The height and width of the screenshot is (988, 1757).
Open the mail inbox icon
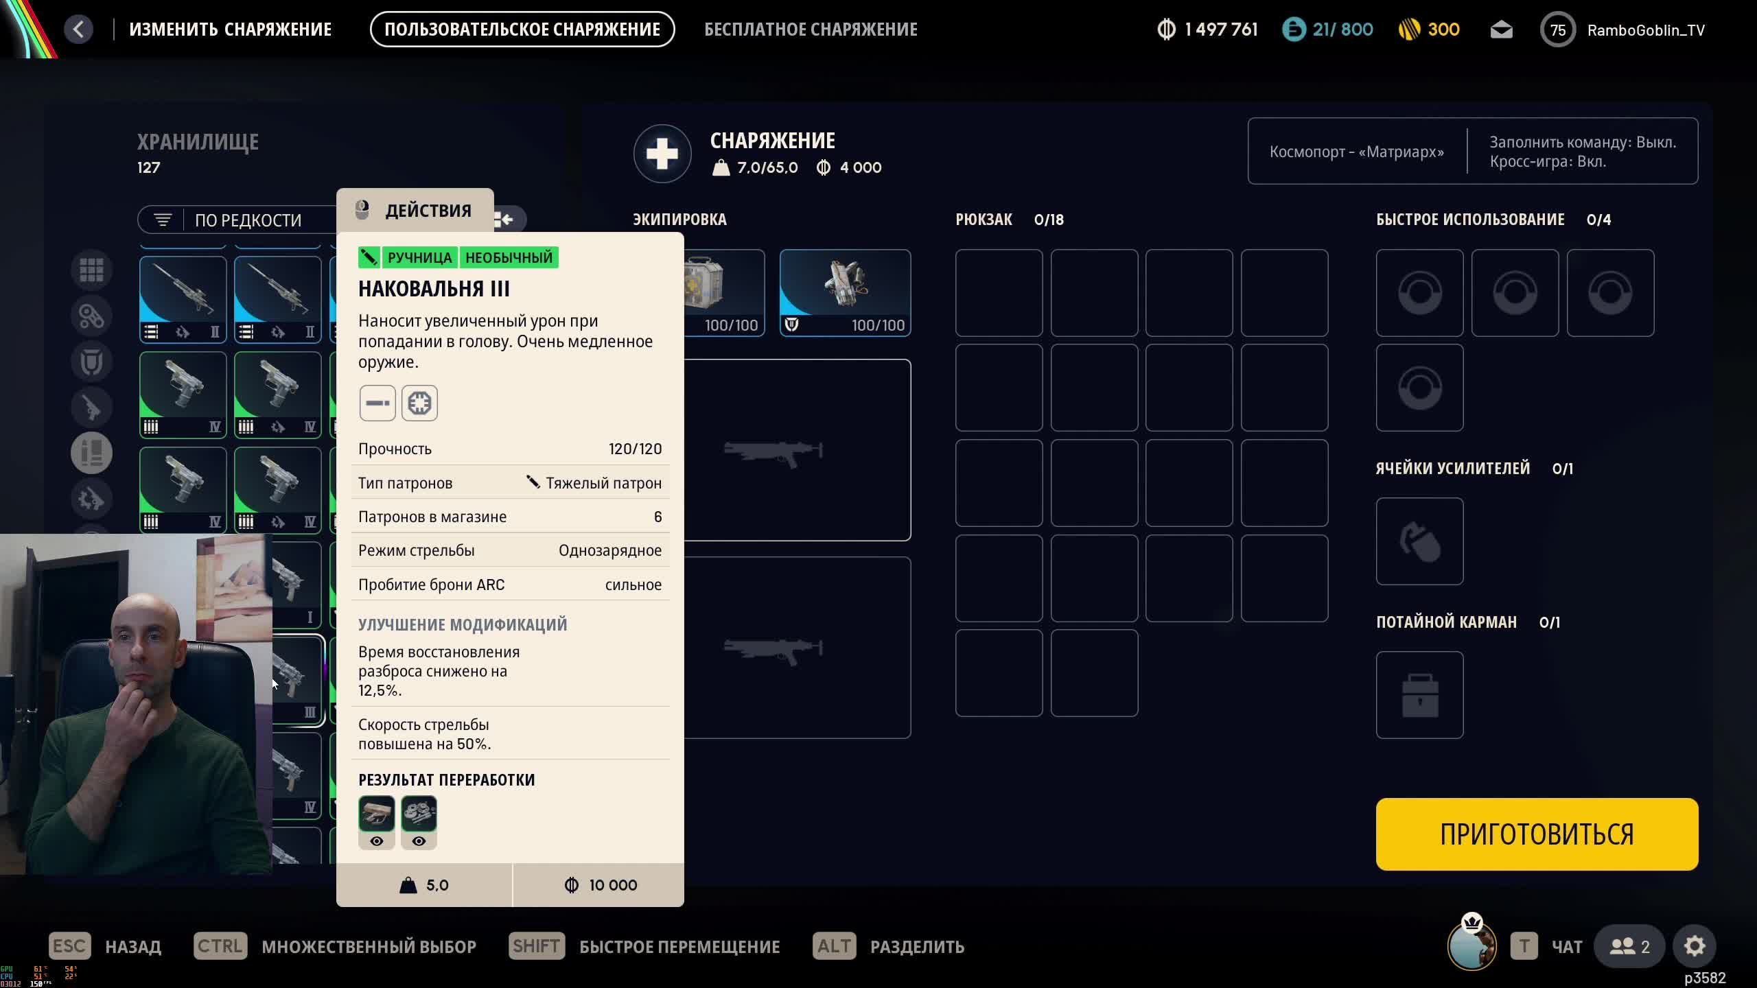tap(1501, 30)
